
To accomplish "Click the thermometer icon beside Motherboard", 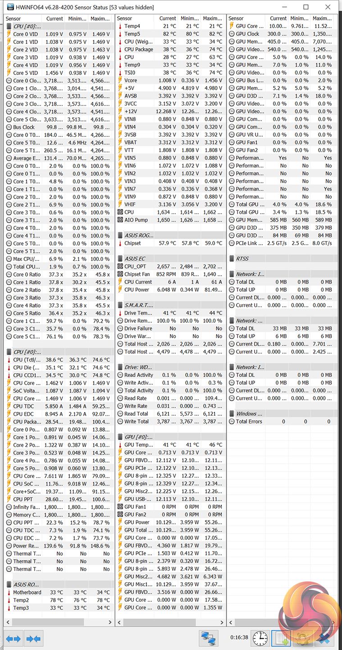I will tap(9, 592).
